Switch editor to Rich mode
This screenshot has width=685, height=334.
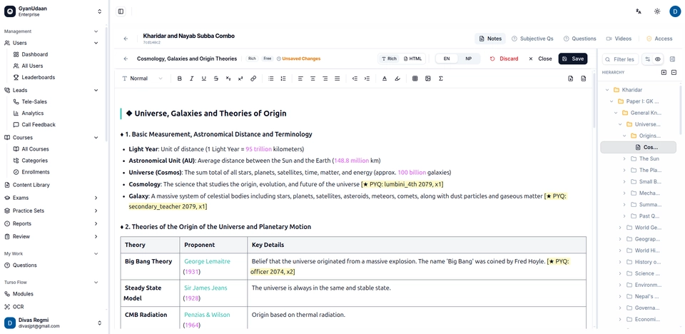pyautogui.click(x=389, y=59)
